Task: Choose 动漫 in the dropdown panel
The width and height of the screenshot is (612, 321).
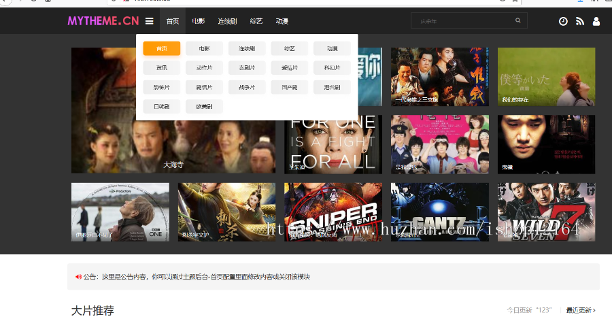Action: coord(332,48)
